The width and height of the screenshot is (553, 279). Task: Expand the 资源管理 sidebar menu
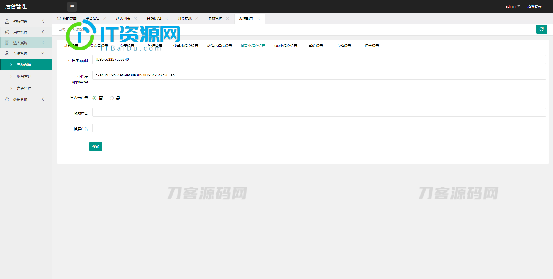pos(26,22)
